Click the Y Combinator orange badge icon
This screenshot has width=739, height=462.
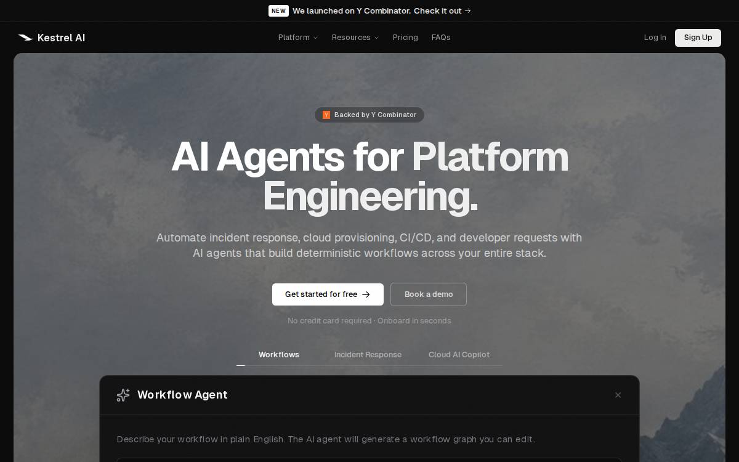coord(326,115)
